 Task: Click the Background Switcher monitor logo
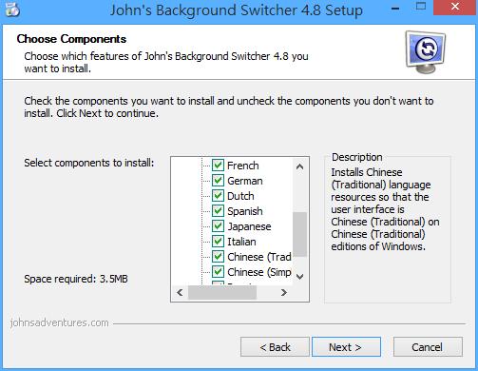426,51
